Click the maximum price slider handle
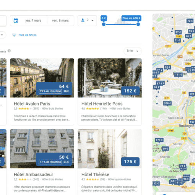Screen dimensions: 195x195 point(138,24)
